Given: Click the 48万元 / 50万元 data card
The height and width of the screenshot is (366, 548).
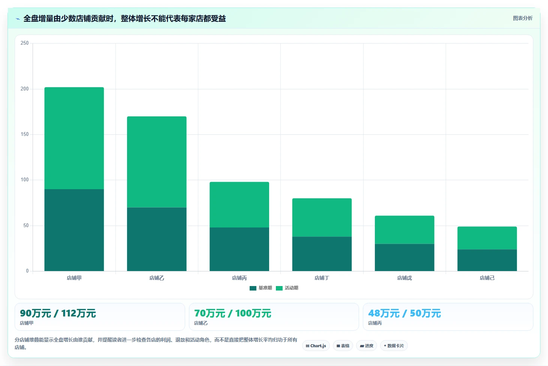Looking at the screenshot, I should click(x=448, y=317).
